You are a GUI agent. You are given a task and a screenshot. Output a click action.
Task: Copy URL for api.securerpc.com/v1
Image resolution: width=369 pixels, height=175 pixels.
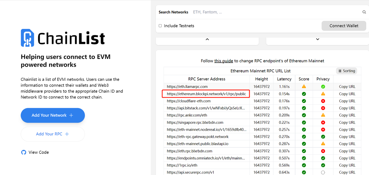pyautogui.click(x=347, y=173)
